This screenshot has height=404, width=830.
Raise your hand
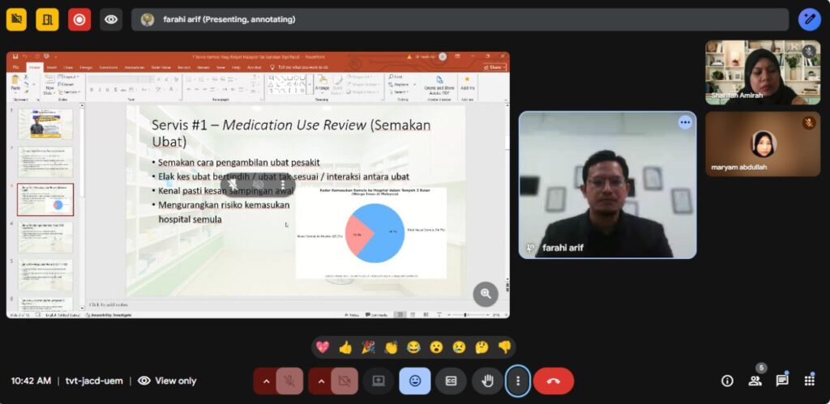point(487,381)
